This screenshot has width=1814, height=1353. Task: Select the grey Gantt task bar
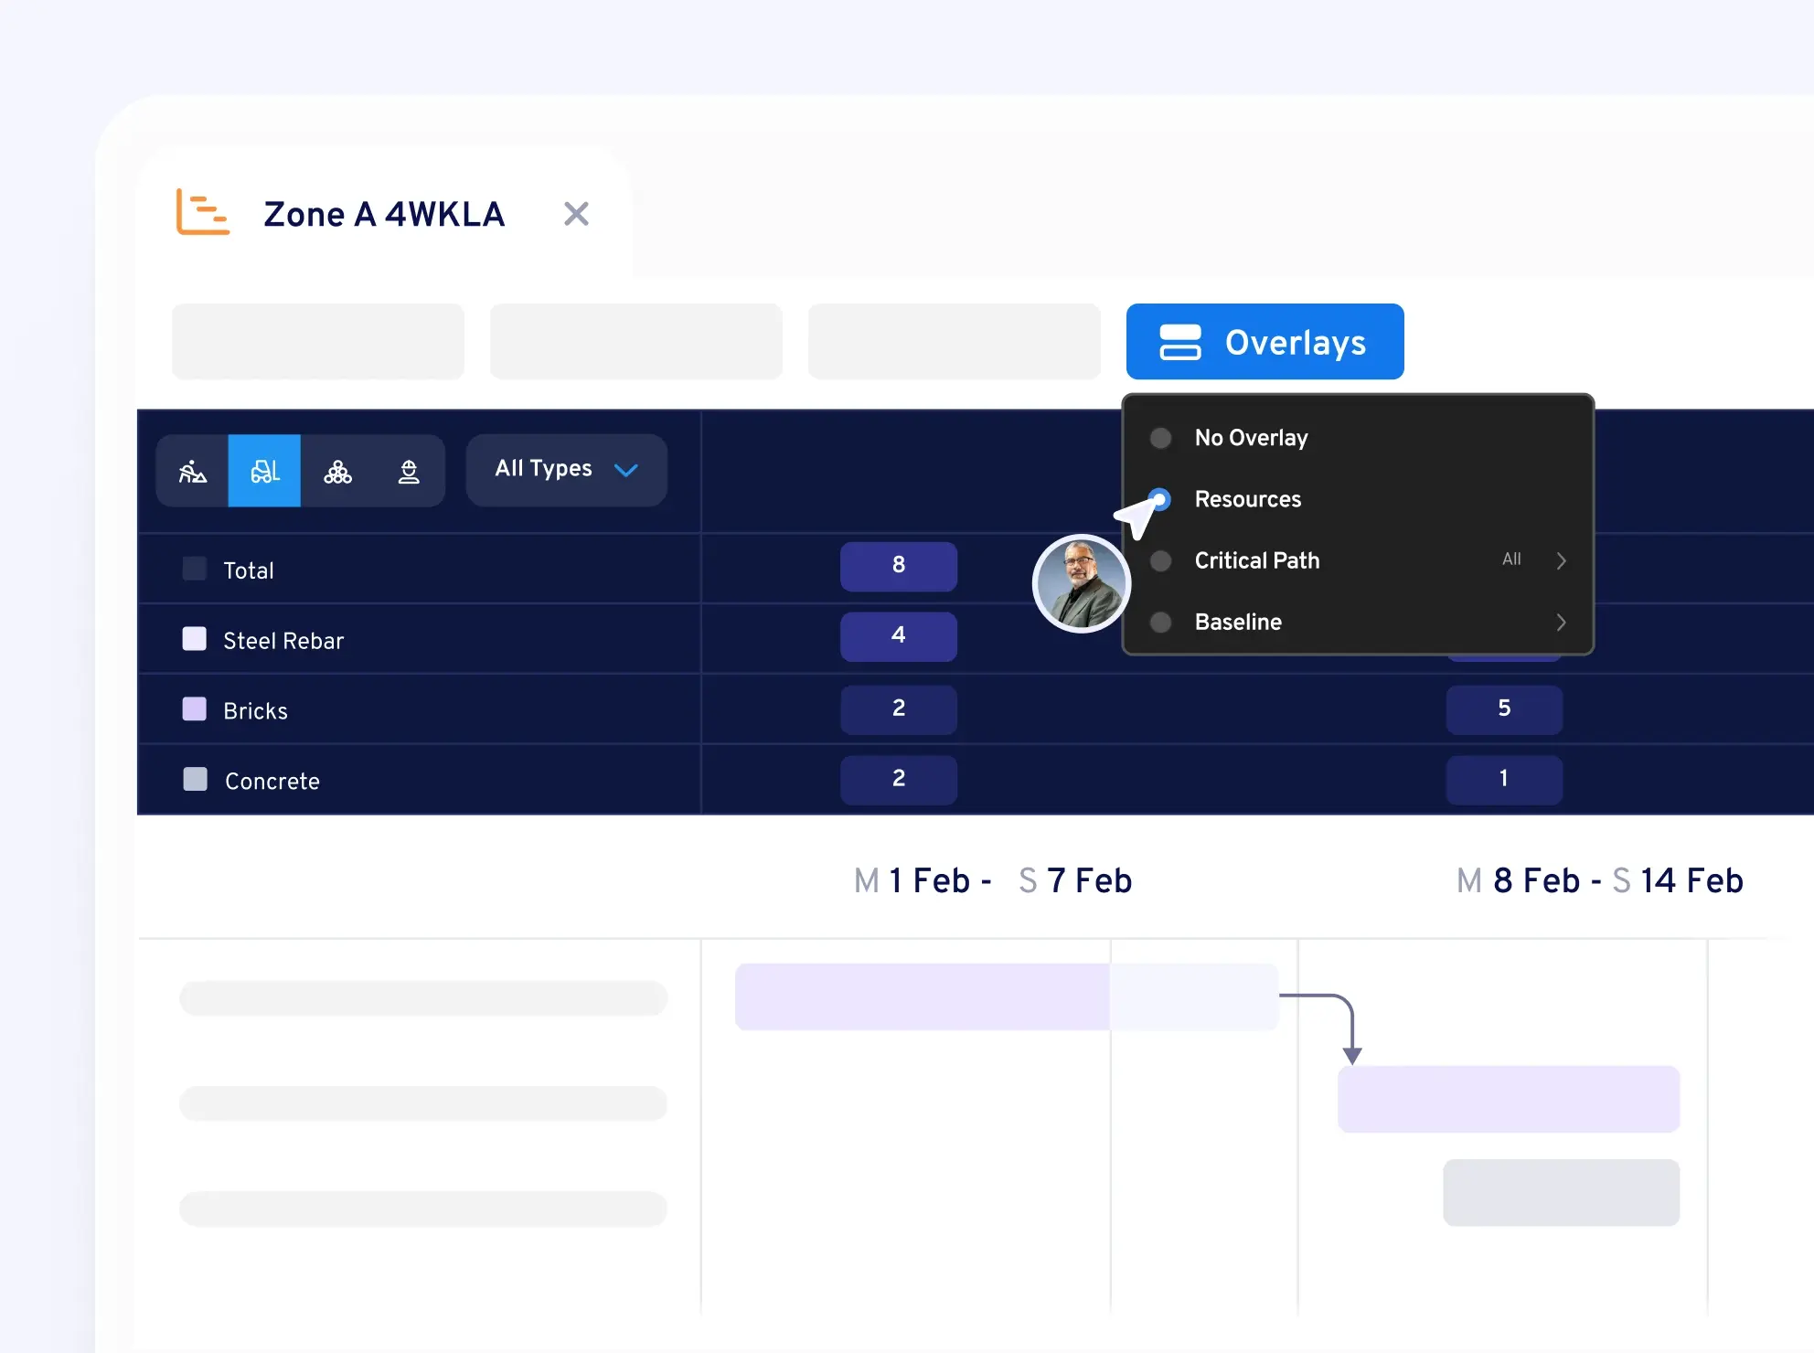1562,1193
